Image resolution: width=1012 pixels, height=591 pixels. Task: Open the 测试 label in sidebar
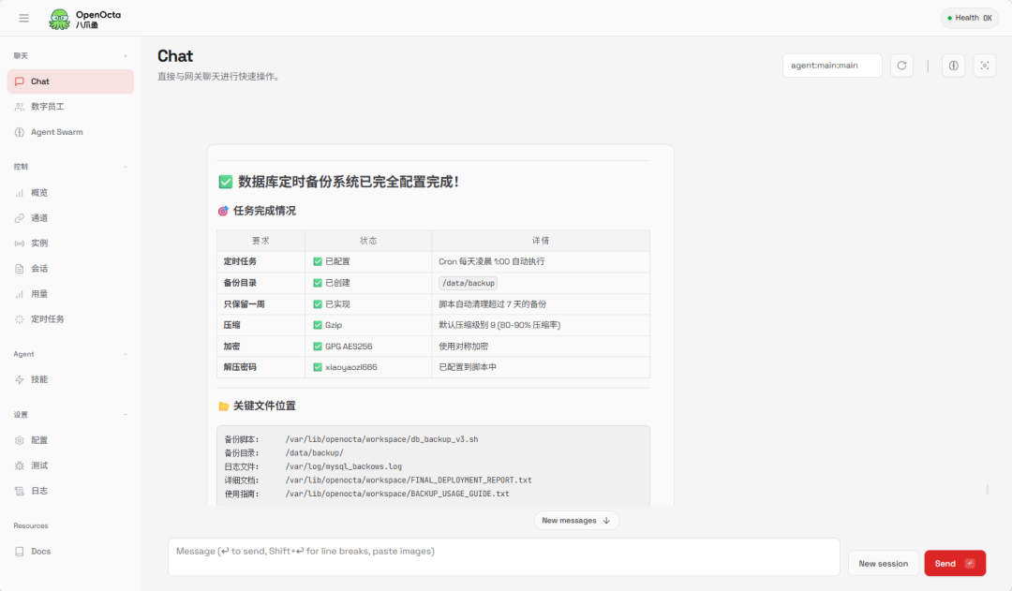(39, 465)
